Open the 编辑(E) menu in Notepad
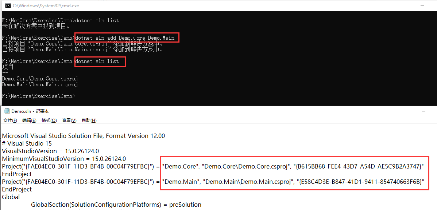This screenshot has width=437, height=210. click(x=29, y=120)
